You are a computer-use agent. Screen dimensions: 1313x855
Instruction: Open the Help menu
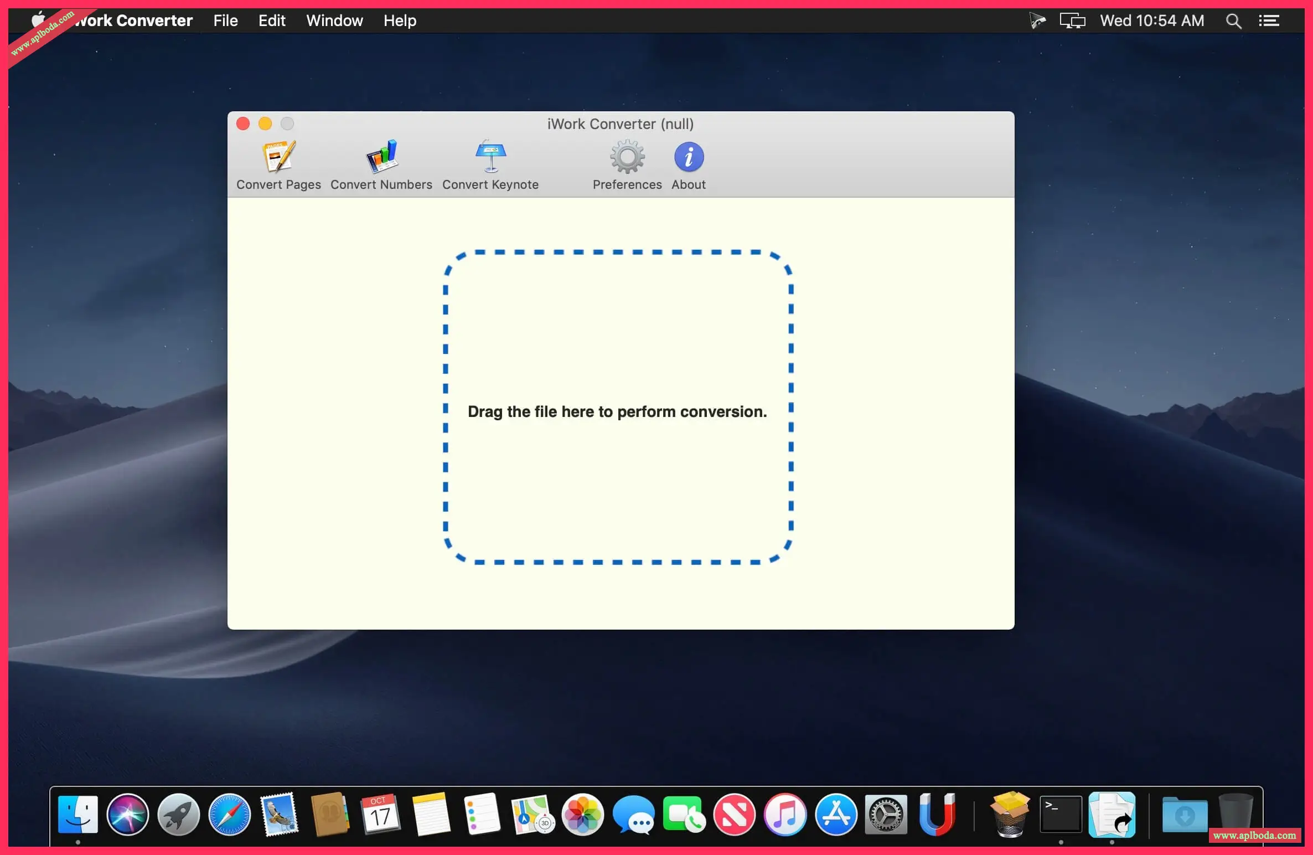400,20
